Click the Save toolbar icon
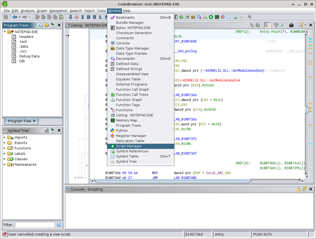This screenshot has width=316, height=239. [x=6, y=17]
